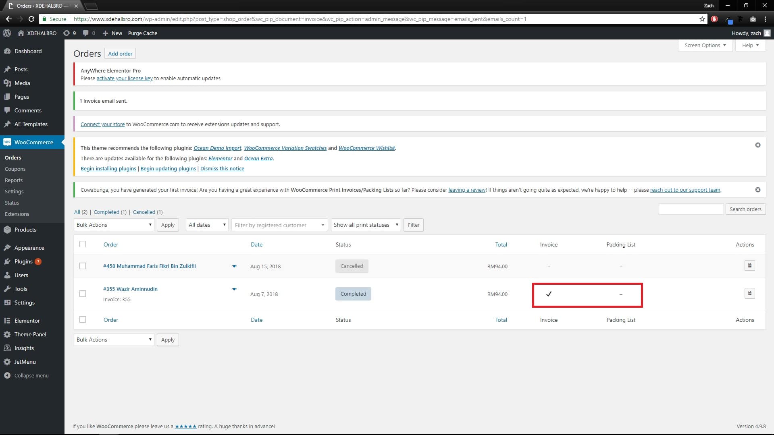Image resolution: width=774 pixels, height=435 pixels.
Task: Open Appearance in the sidebar
Action: tap(32, 248)
